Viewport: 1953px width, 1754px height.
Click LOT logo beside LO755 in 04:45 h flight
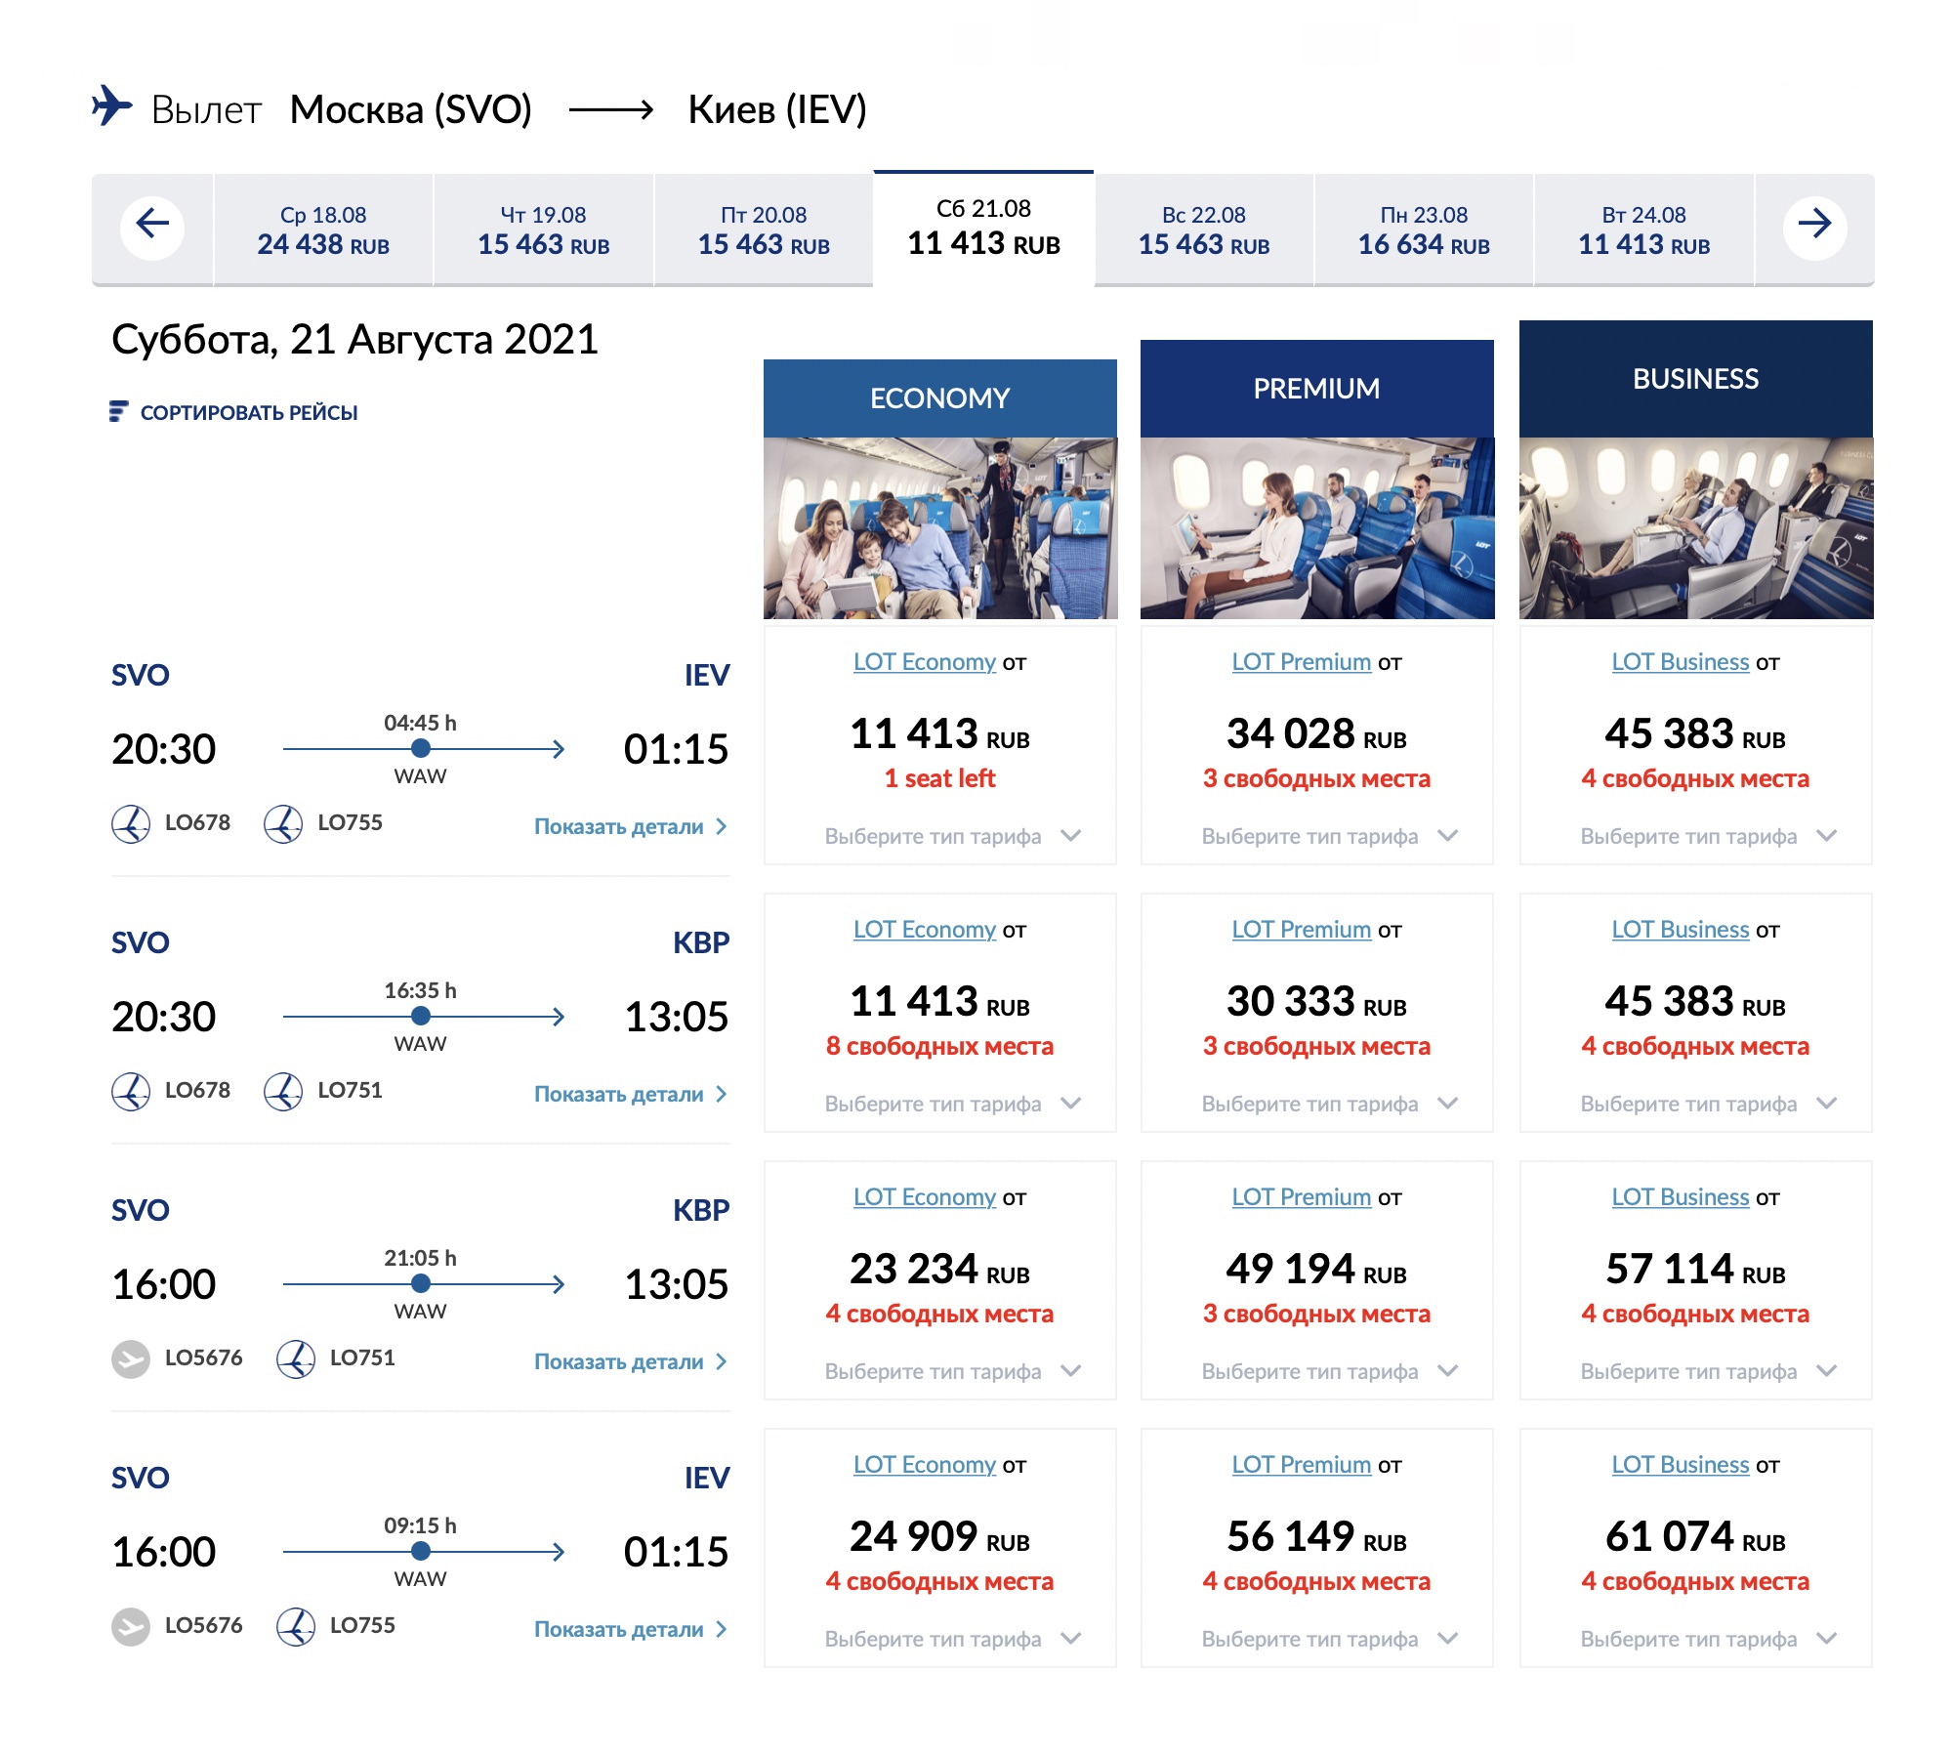(283, 823)
